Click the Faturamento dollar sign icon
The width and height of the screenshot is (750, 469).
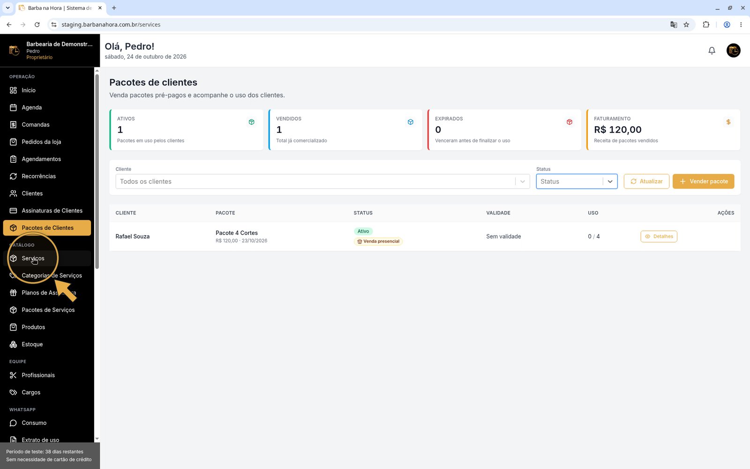[728, 122]
